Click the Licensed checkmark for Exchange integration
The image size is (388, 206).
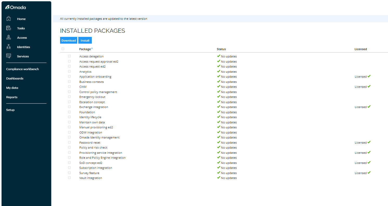click(369, 107)
